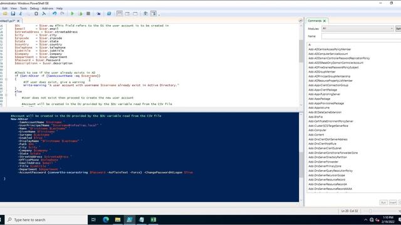This screenshot has height=225, width=401.
Task: Select Add-DnsServerResourceRecordAAAA command
Action: pyautogui.click(x=330, y=189)
